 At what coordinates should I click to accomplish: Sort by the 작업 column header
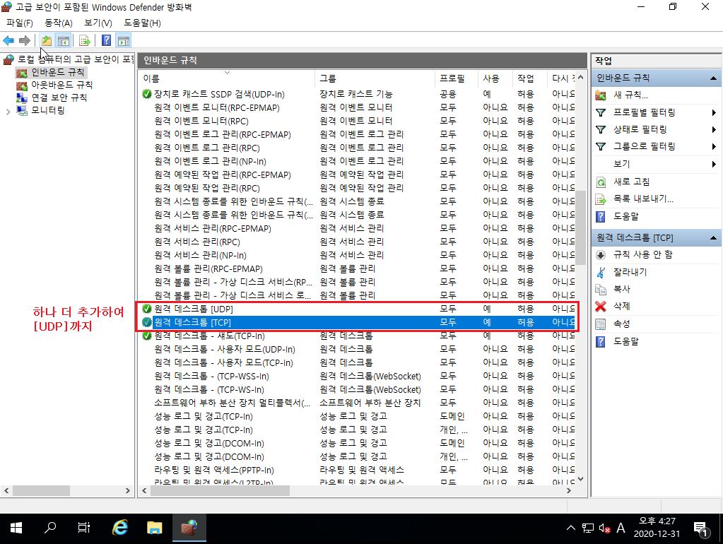tap(529, 78)
